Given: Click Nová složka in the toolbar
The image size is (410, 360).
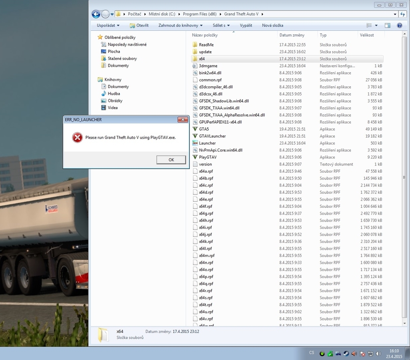Looking at the screenshot, I should (272, 26).
